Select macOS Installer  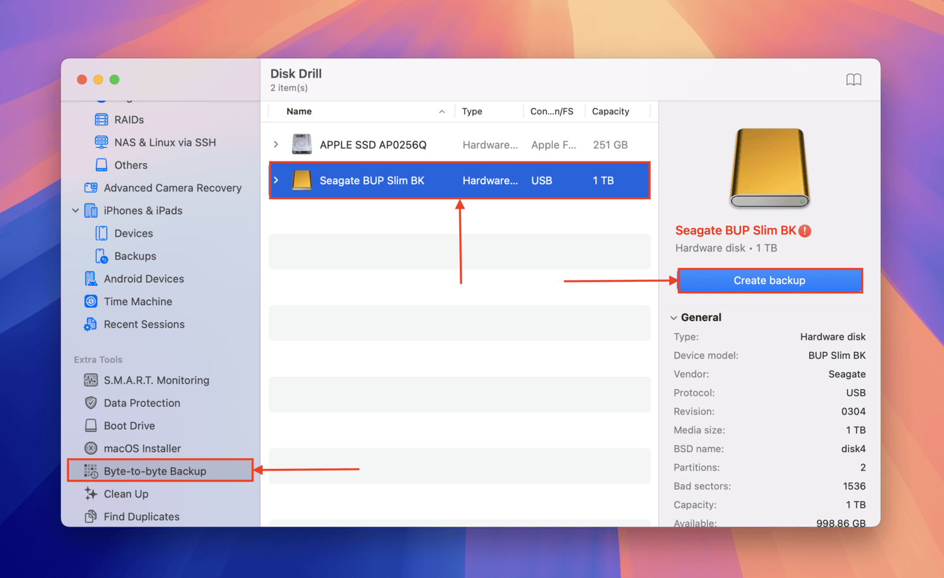[x=143, y=448]
